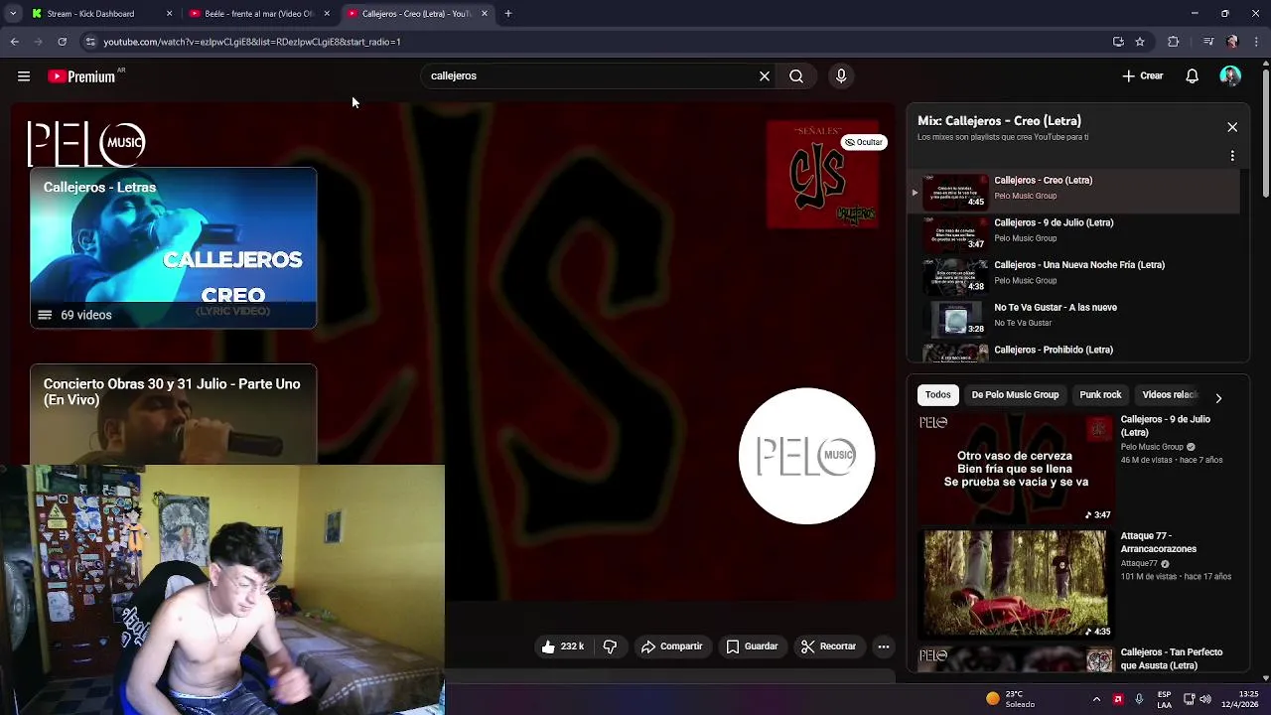Save video with Guardar button
The width and height of the screenshot is (1271, 715).
(x=752, y=646)
